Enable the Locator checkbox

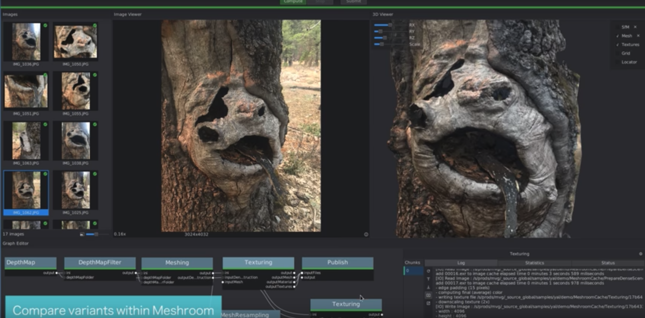[x=617, y=62]
